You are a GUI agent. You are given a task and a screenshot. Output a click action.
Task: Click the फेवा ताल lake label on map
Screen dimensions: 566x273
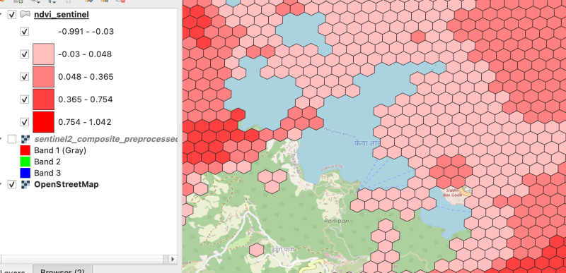(366, 143)
